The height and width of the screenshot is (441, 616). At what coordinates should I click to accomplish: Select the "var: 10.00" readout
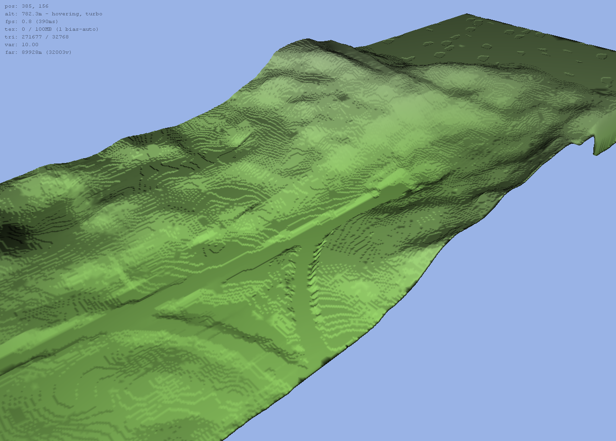coord(22,45)
